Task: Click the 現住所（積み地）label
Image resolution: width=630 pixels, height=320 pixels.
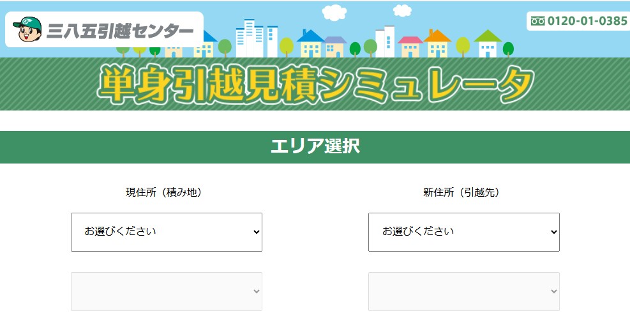Action: 163,192
